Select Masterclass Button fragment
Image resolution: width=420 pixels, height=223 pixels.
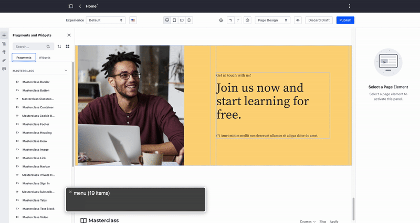[x=36, y=91]
